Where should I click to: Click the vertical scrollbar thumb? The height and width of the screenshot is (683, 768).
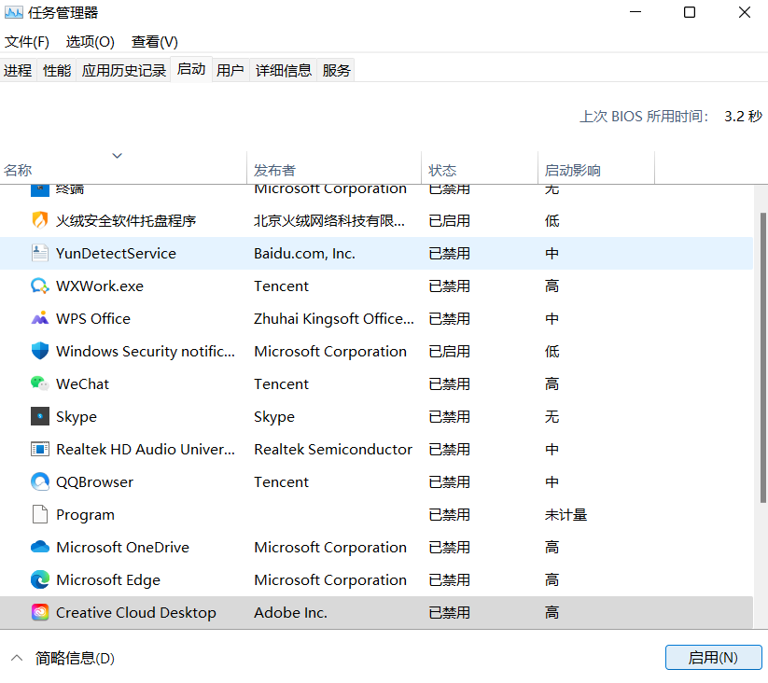[x=763, y=357]
